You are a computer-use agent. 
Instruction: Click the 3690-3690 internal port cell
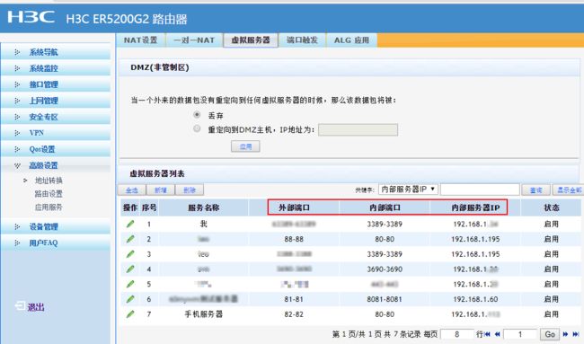pos(385,269)
